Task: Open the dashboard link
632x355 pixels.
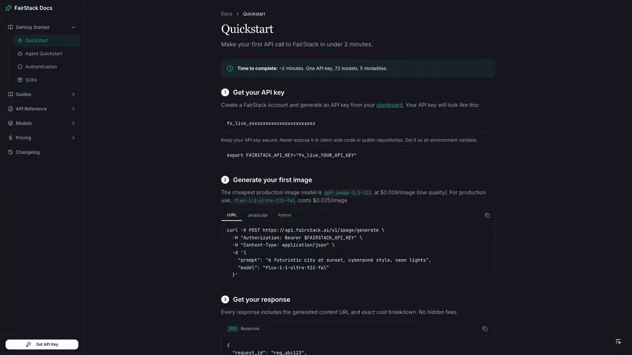Action: tap(389, 105)
